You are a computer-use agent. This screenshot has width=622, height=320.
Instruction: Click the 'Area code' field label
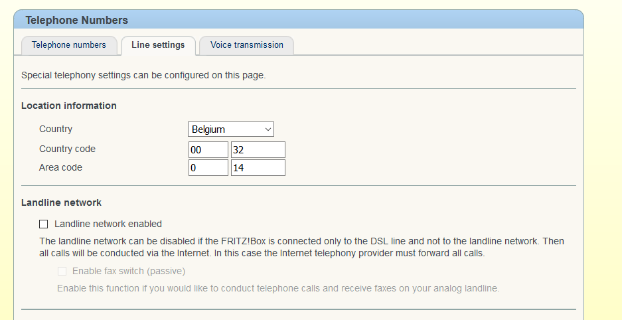coord(60,168)
